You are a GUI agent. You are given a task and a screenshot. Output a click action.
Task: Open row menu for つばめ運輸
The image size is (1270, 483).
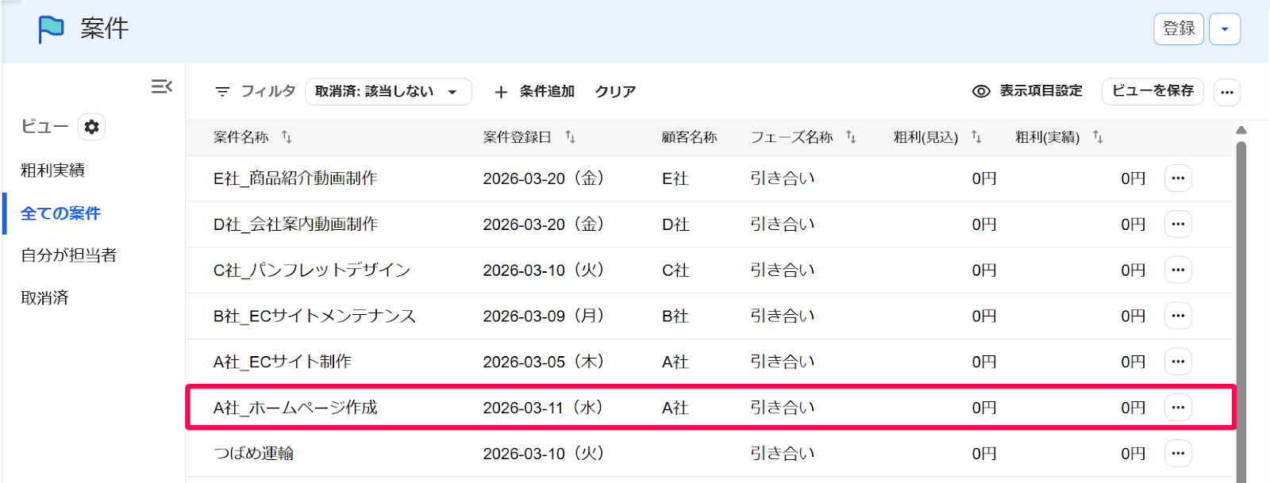(x=1178, y=454)
